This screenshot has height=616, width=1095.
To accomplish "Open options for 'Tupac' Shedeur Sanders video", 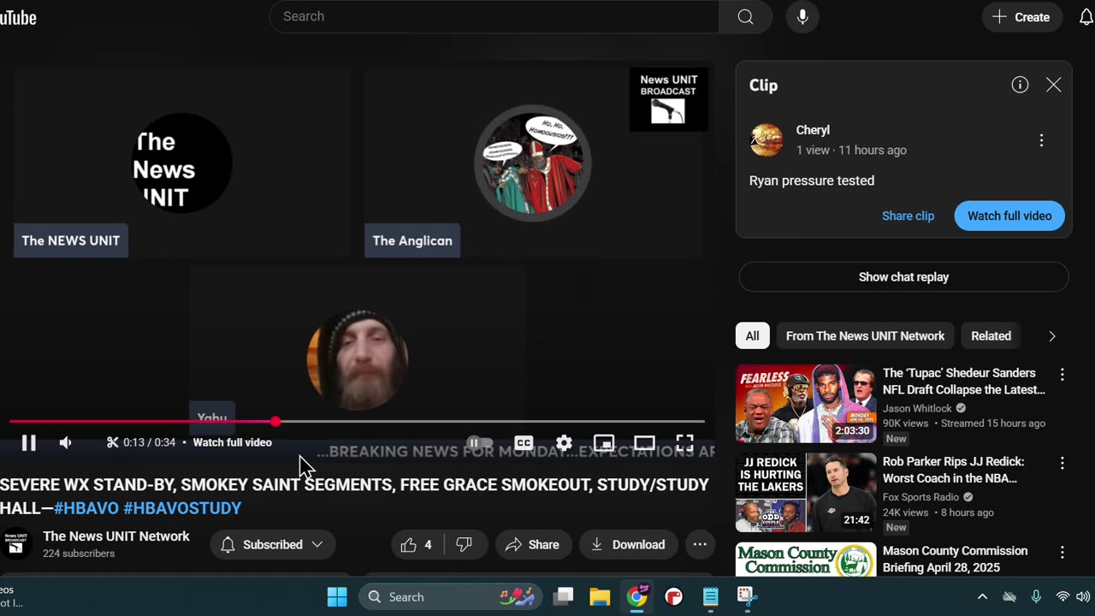I will coord(1062,375).
